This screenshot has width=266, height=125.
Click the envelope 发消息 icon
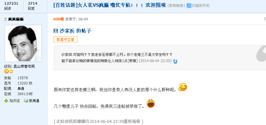coord(26,101)
